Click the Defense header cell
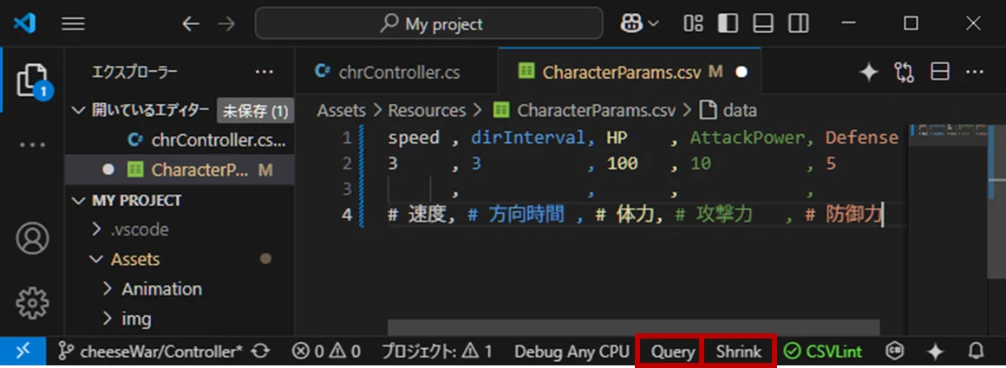This screenshot has height=368, width=1006. click(862, 138)
